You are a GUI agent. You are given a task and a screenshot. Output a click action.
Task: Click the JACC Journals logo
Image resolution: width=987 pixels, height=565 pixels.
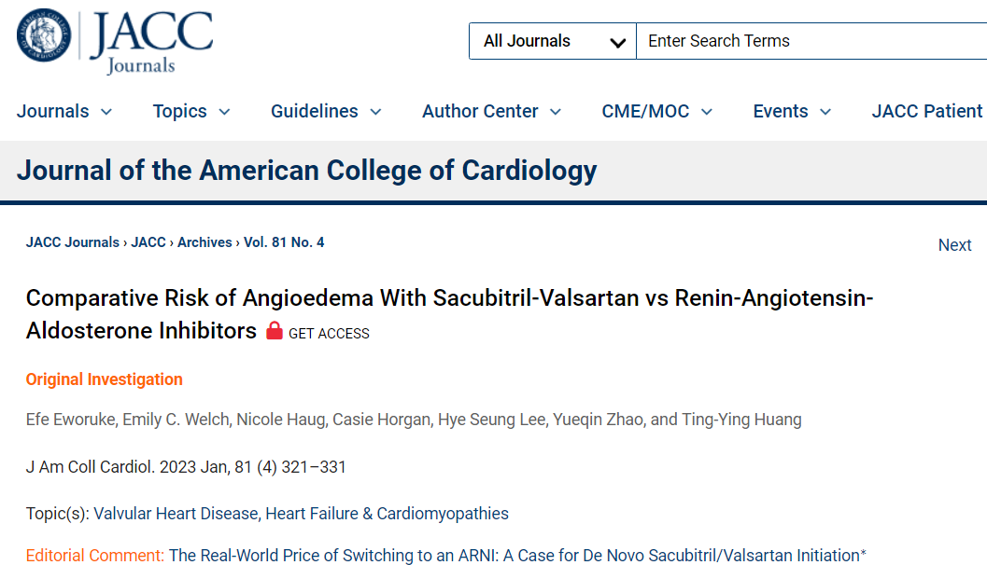[x=115, y=40]
